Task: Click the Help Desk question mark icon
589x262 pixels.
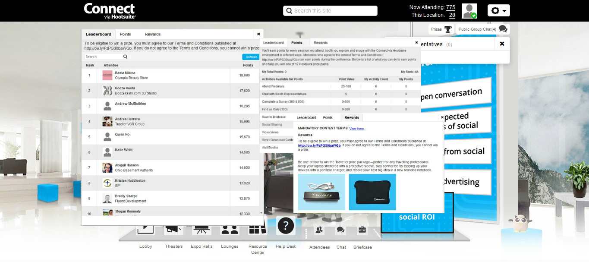Action: click(286, 226)
